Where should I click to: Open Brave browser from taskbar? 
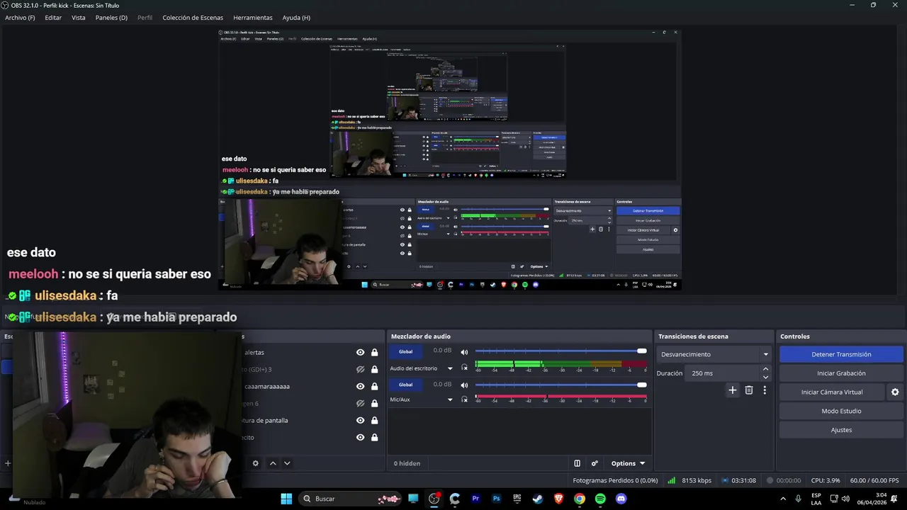click(559, 499)
